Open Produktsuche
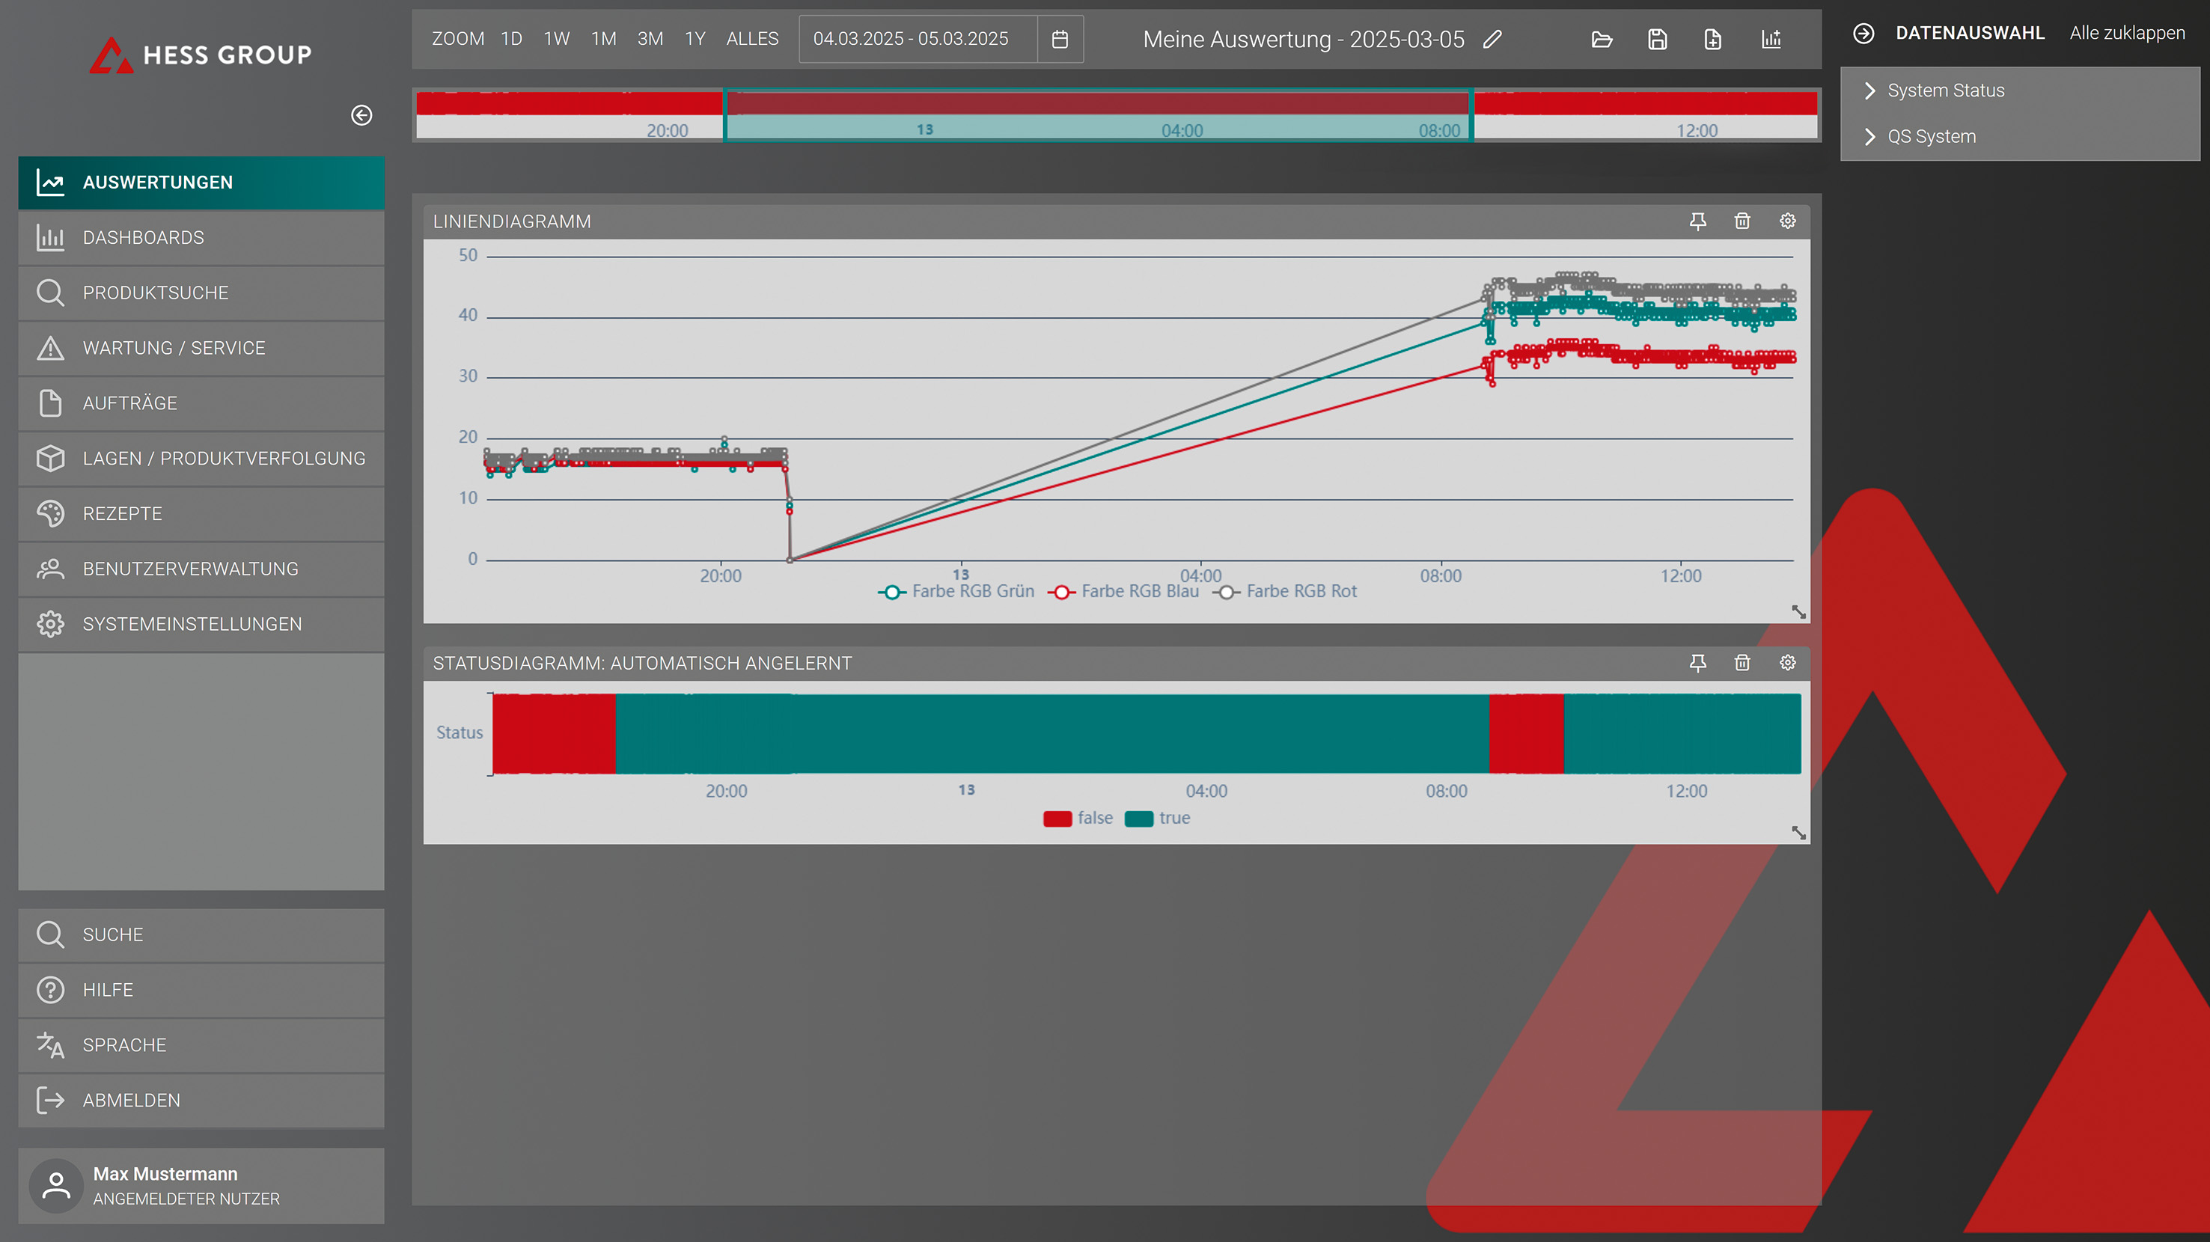2210x1242 pixels. (201, 293)
